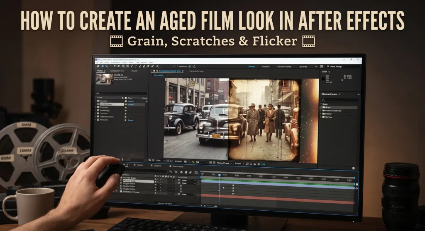Collapse the top Grain effects category

click(321, 104)
